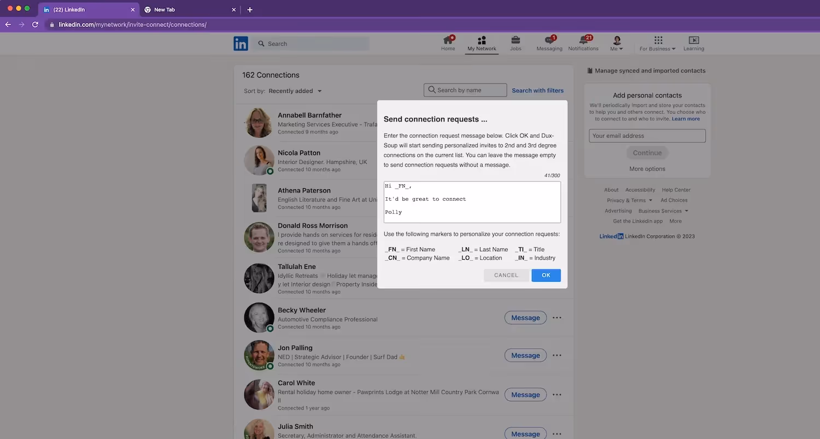This screenshot has height=439, width=820.
Task: Open Carol White's profile photo
Action: tap(259, 395)
